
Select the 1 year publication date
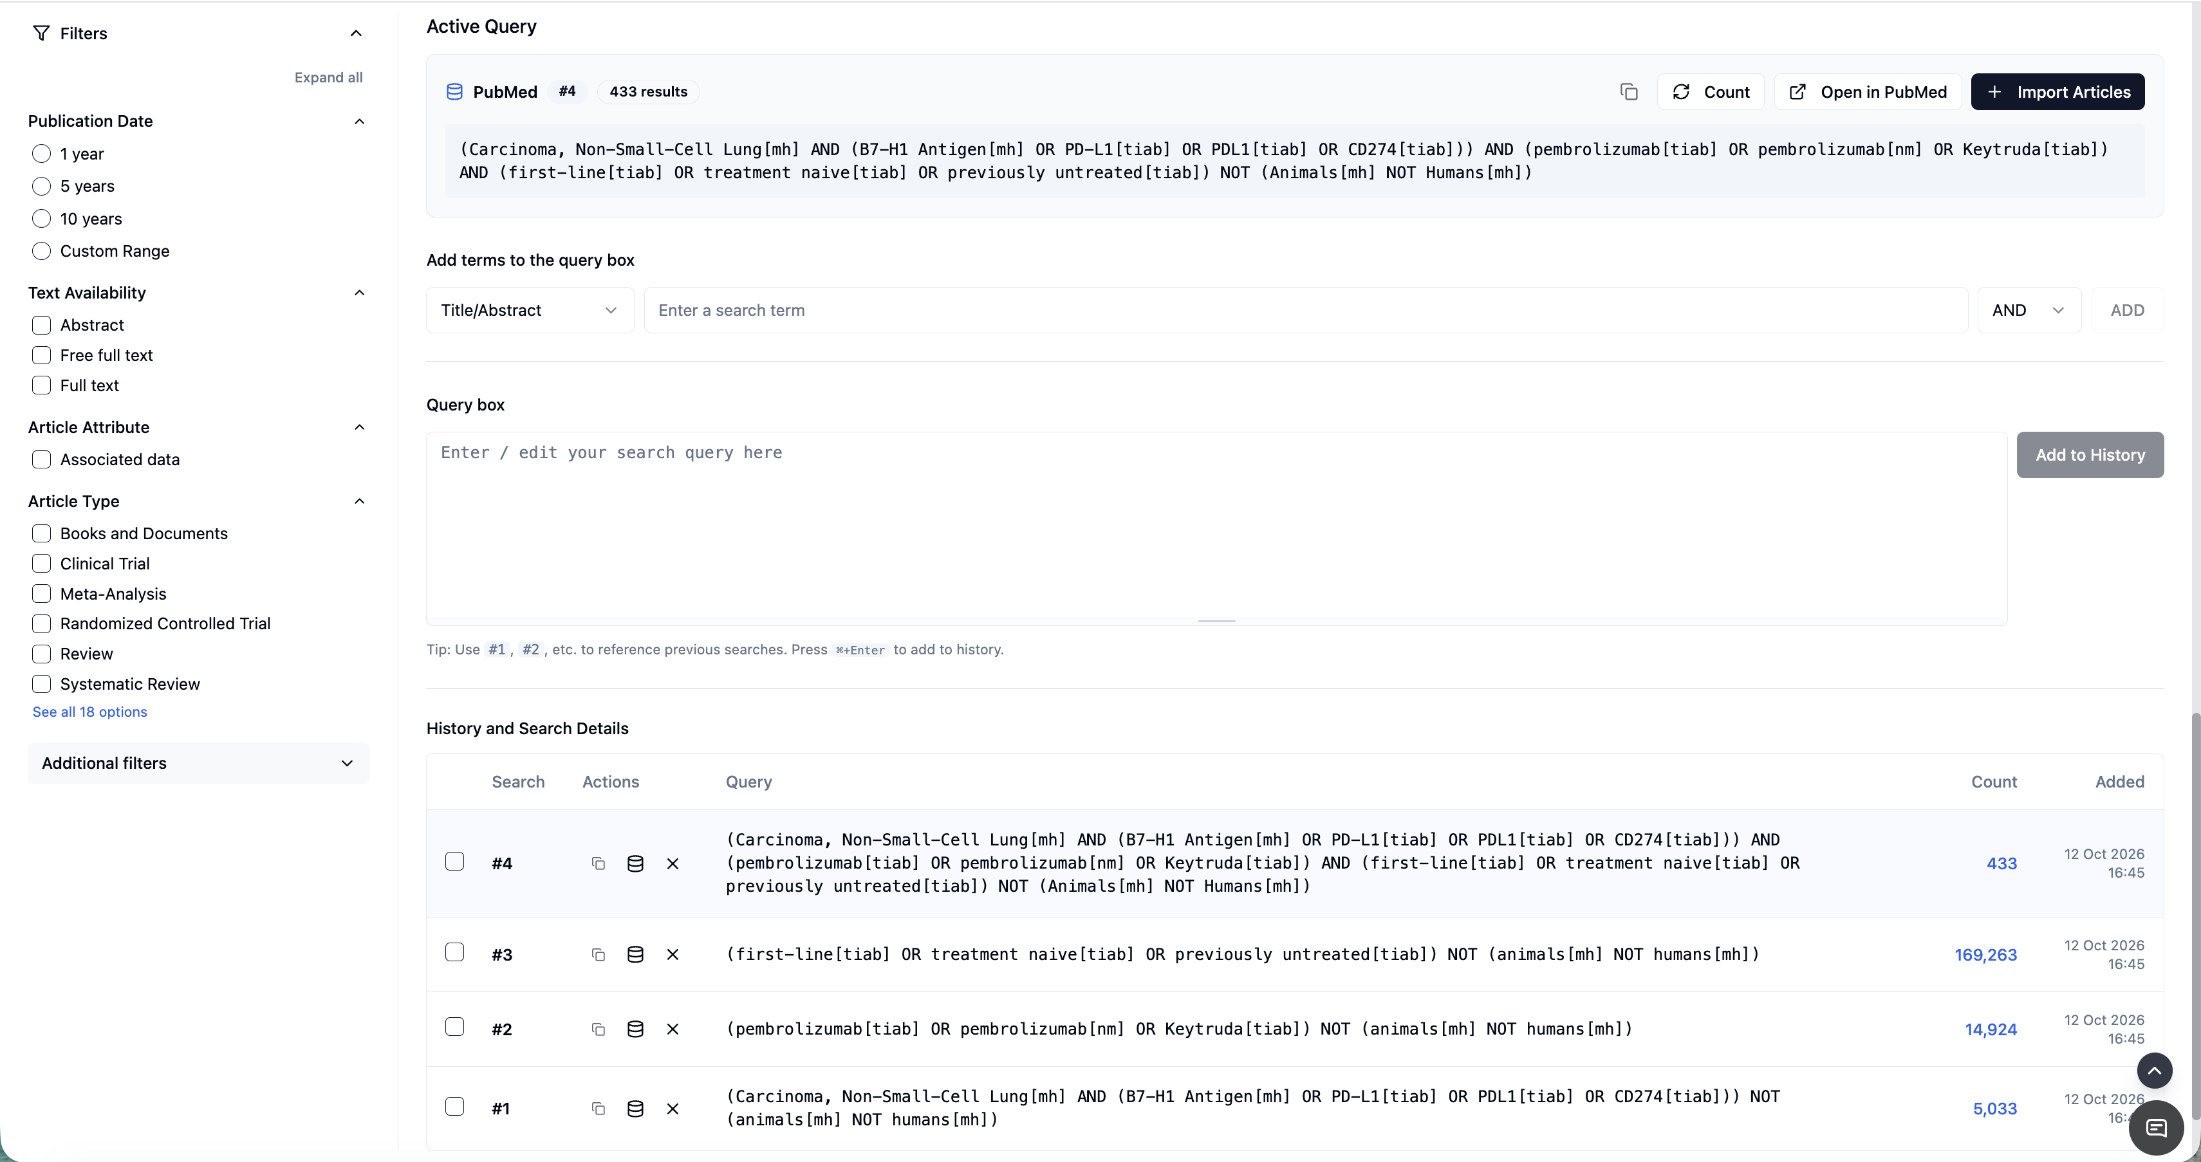(x=41, y=154)
